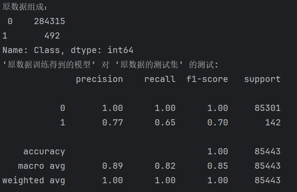Select precision value 0.77 for class 1
Viewport: 297px width, 192px height.
click(113, 123)
